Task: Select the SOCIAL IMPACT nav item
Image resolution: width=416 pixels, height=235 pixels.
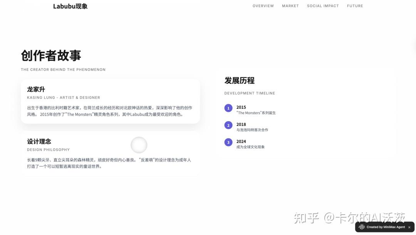Action: point(323,6)
